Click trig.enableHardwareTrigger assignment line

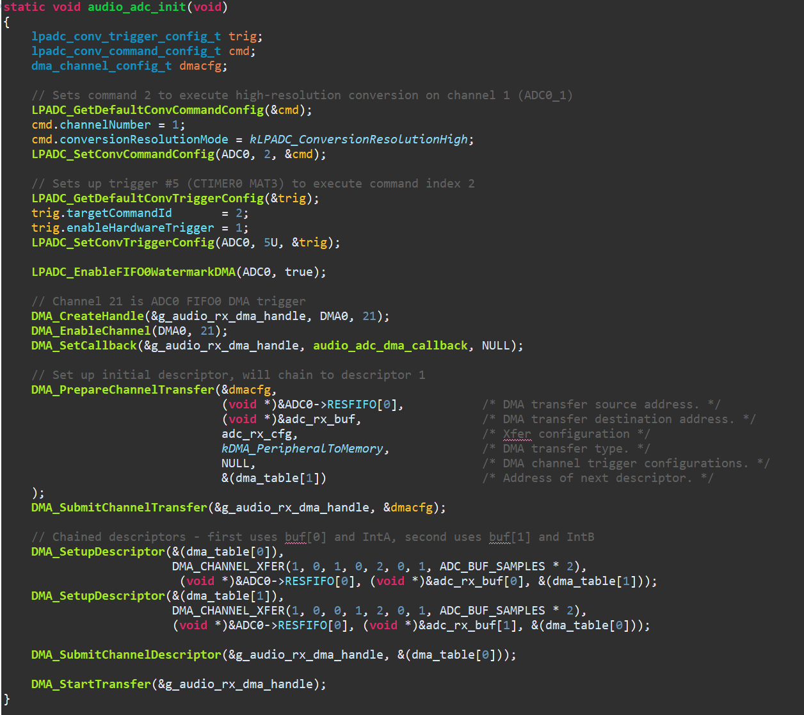tap(140, 228)
